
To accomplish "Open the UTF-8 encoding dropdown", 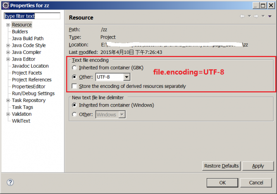I will tap(127, 77).
